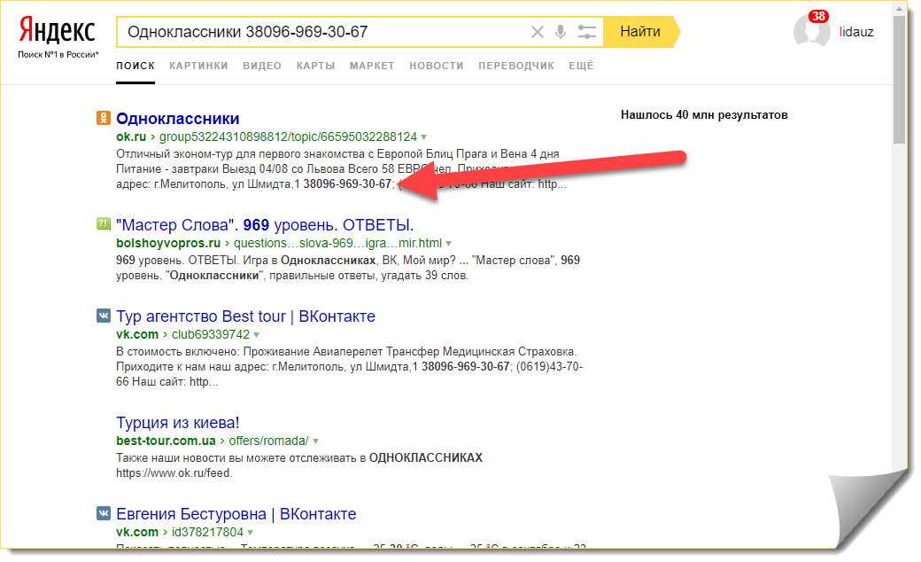Viewport: 921px width, 562px height.
Task: Click the Odnoklassniki favicon next to first result
Action: 104,118
